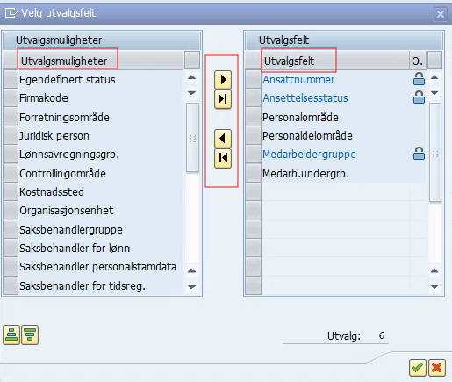This screenshot has height=382, width=452.
Task: Select the row marker beside Personalområde
Action: click(x=253, y=117)
